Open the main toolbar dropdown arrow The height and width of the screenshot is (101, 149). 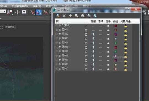[5, 11]
